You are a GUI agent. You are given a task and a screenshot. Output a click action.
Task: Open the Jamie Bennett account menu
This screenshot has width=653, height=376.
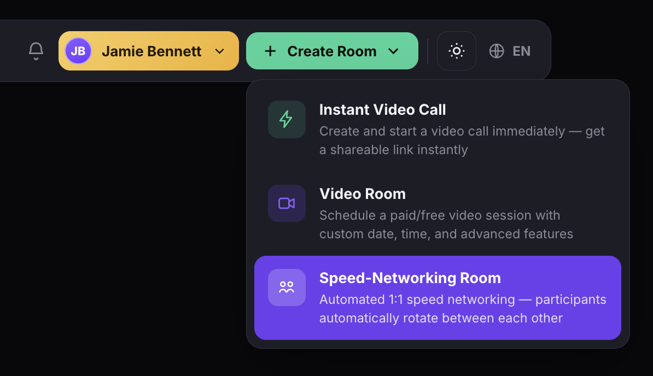149,51
